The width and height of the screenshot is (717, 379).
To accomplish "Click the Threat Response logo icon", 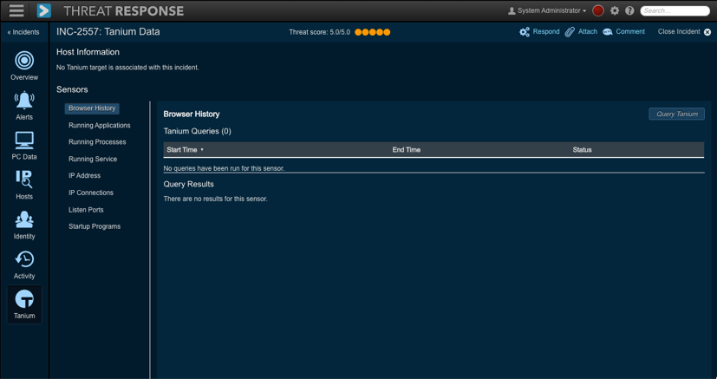I will coord(43,11).
